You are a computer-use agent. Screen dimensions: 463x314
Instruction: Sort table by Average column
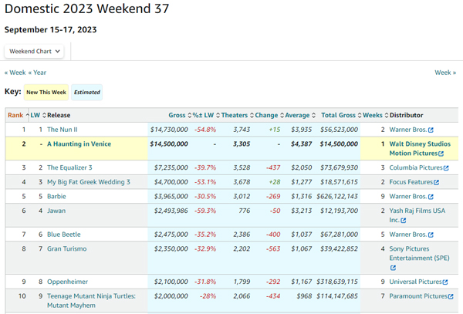coord(300,115)
